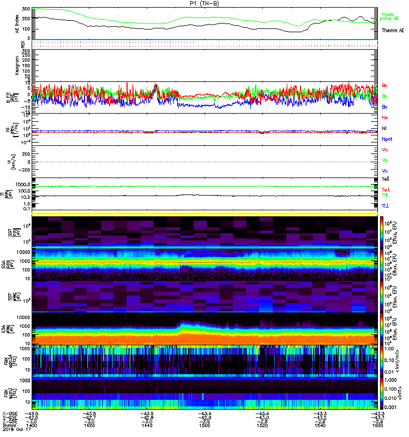Click the date label 2019 Oct 17

pos(16,429)
